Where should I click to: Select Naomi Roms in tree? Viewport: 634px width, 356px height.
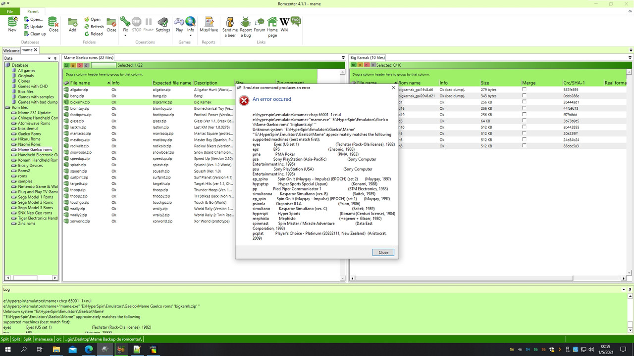tap(29, 144)
